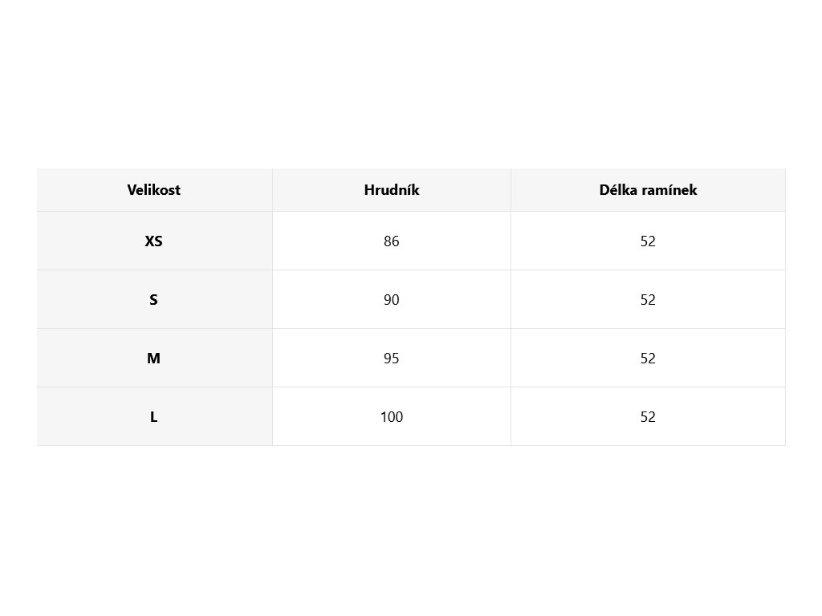822x616 pixels.
Task: Click border line between 90 and 95 cells
Action: 391,328
